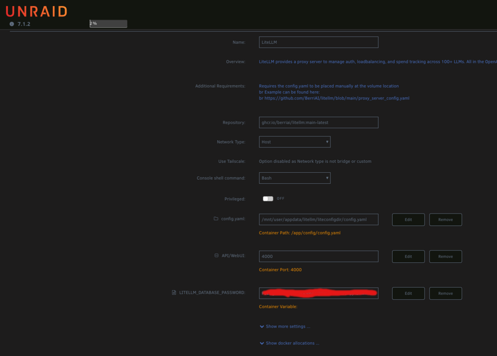Image resolution: width=497 pixels, height=356 pixels.
Task: Click the Overview description text
Action: 378,62
